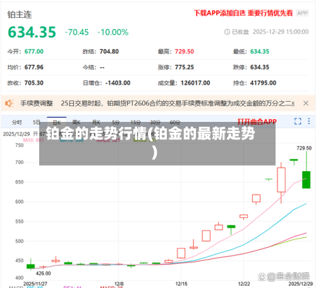Switch to the 5分 interval tab
The image size is (316, 288).
click(x=116, y=122)
